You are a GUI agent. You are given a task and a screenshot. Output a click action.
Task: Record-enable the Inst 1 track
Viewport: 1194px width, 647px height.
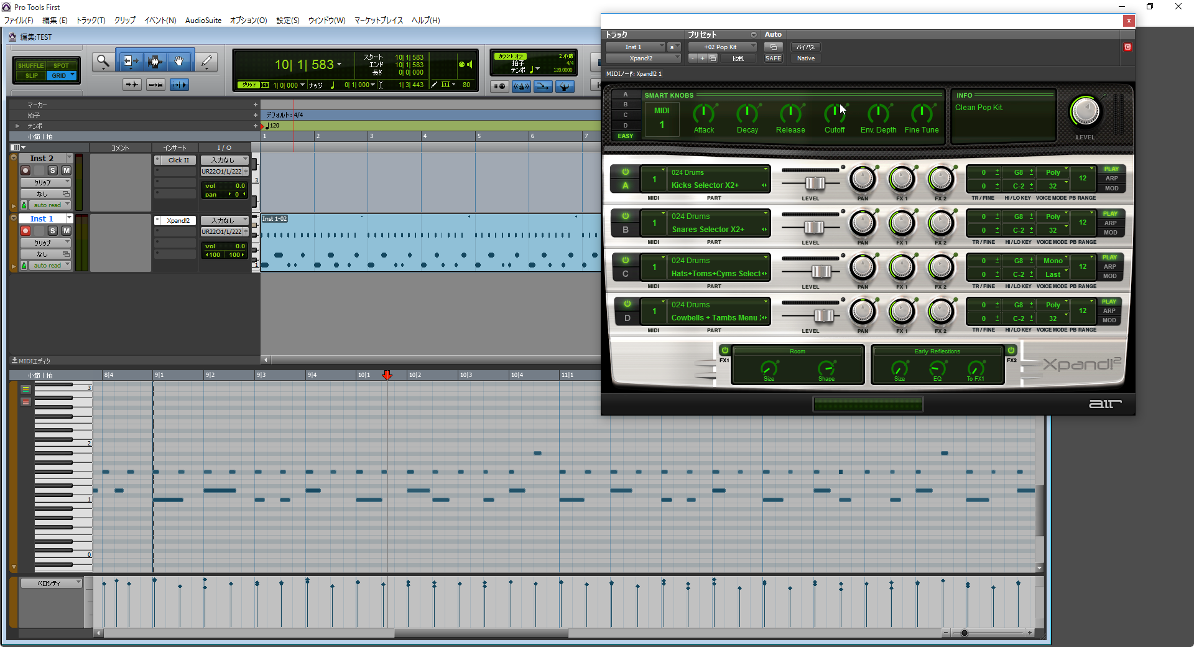pos(25,231)
